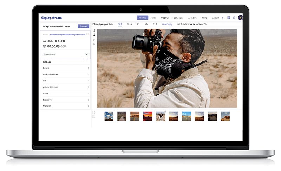Open Displays in the top navigation
Image resolution: width=281 pixels, height=171 pixels.
[x=165, y=18]
